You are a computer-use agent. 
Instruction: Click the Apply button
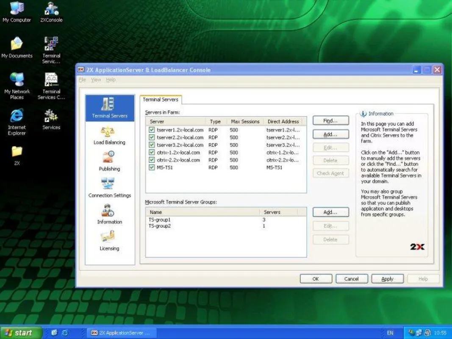tap(388, 279)
